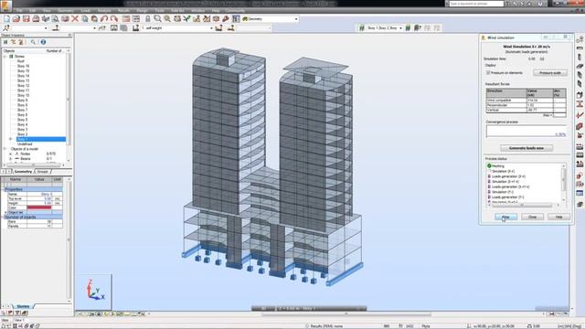Screen dimensions: 585x329
Task: Click the Process status horizontal scrollbar
Action: pyautogui.click(x=524, y=205)
